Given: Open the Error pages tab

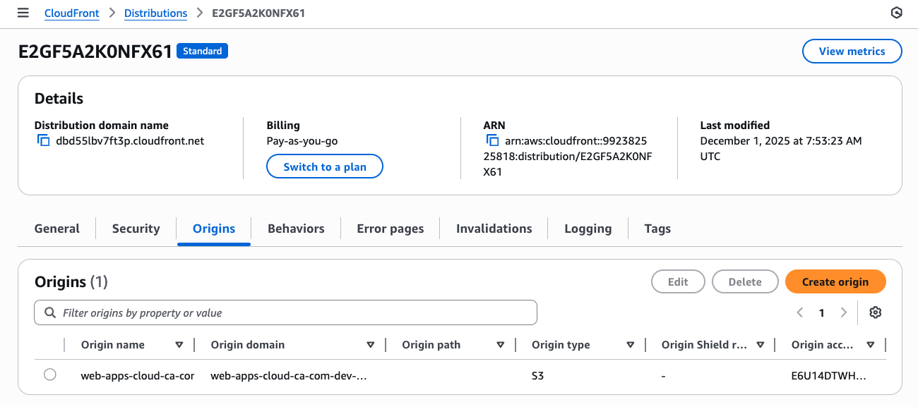Looking at the screenshot, I should (390, 228).
